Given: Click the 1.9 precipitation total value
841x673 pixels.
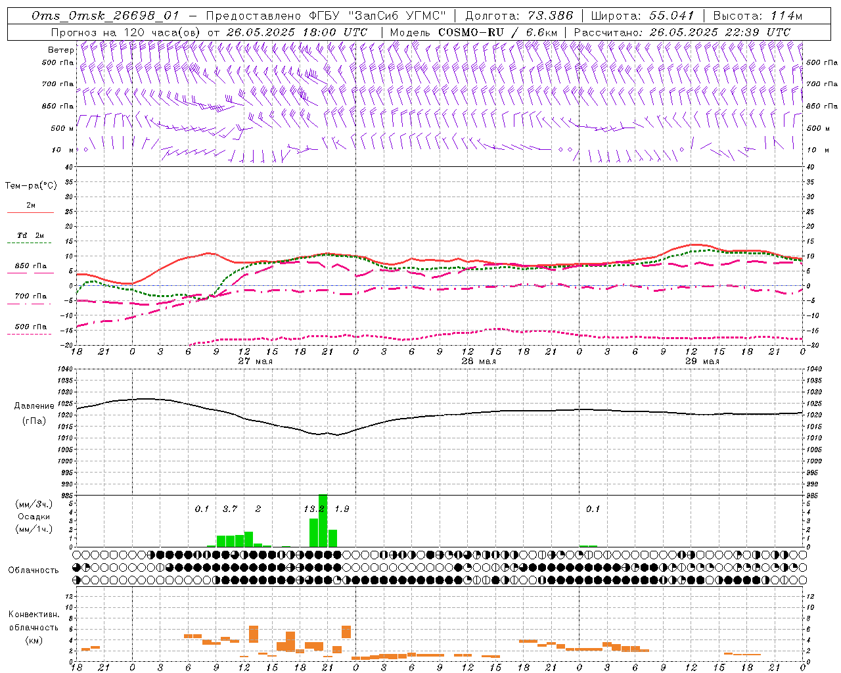Looking at the screenshot, I should click(x=342, y=509).
